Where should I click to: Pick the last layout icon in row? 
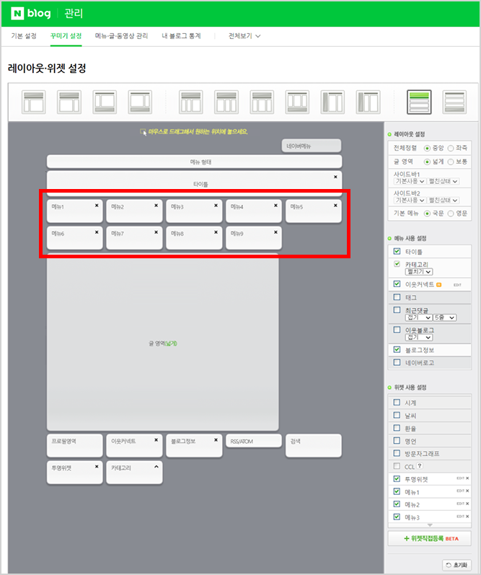click(454, 102)
